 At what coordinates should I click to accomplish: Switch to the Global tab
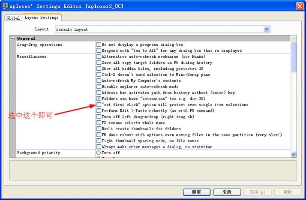click(13, 18)
